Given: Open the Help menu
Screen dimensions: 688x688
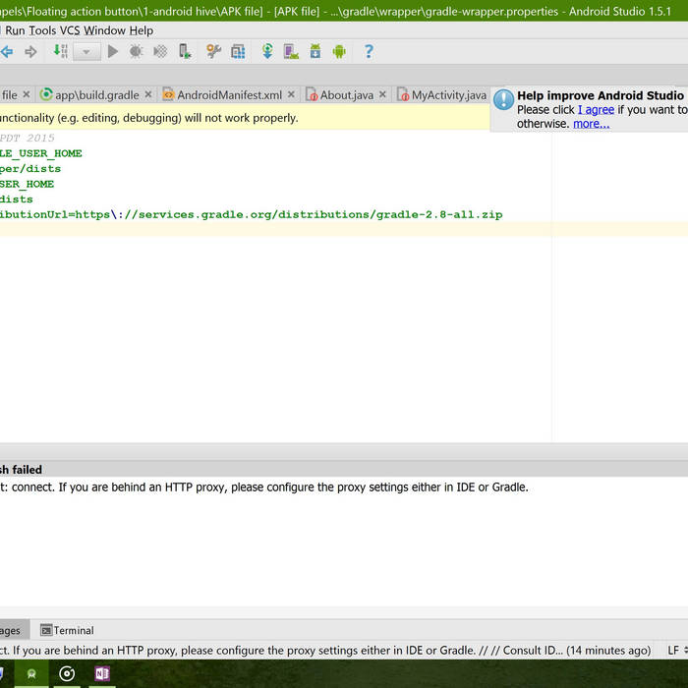Looking at the screenshot, I should 142,30.
